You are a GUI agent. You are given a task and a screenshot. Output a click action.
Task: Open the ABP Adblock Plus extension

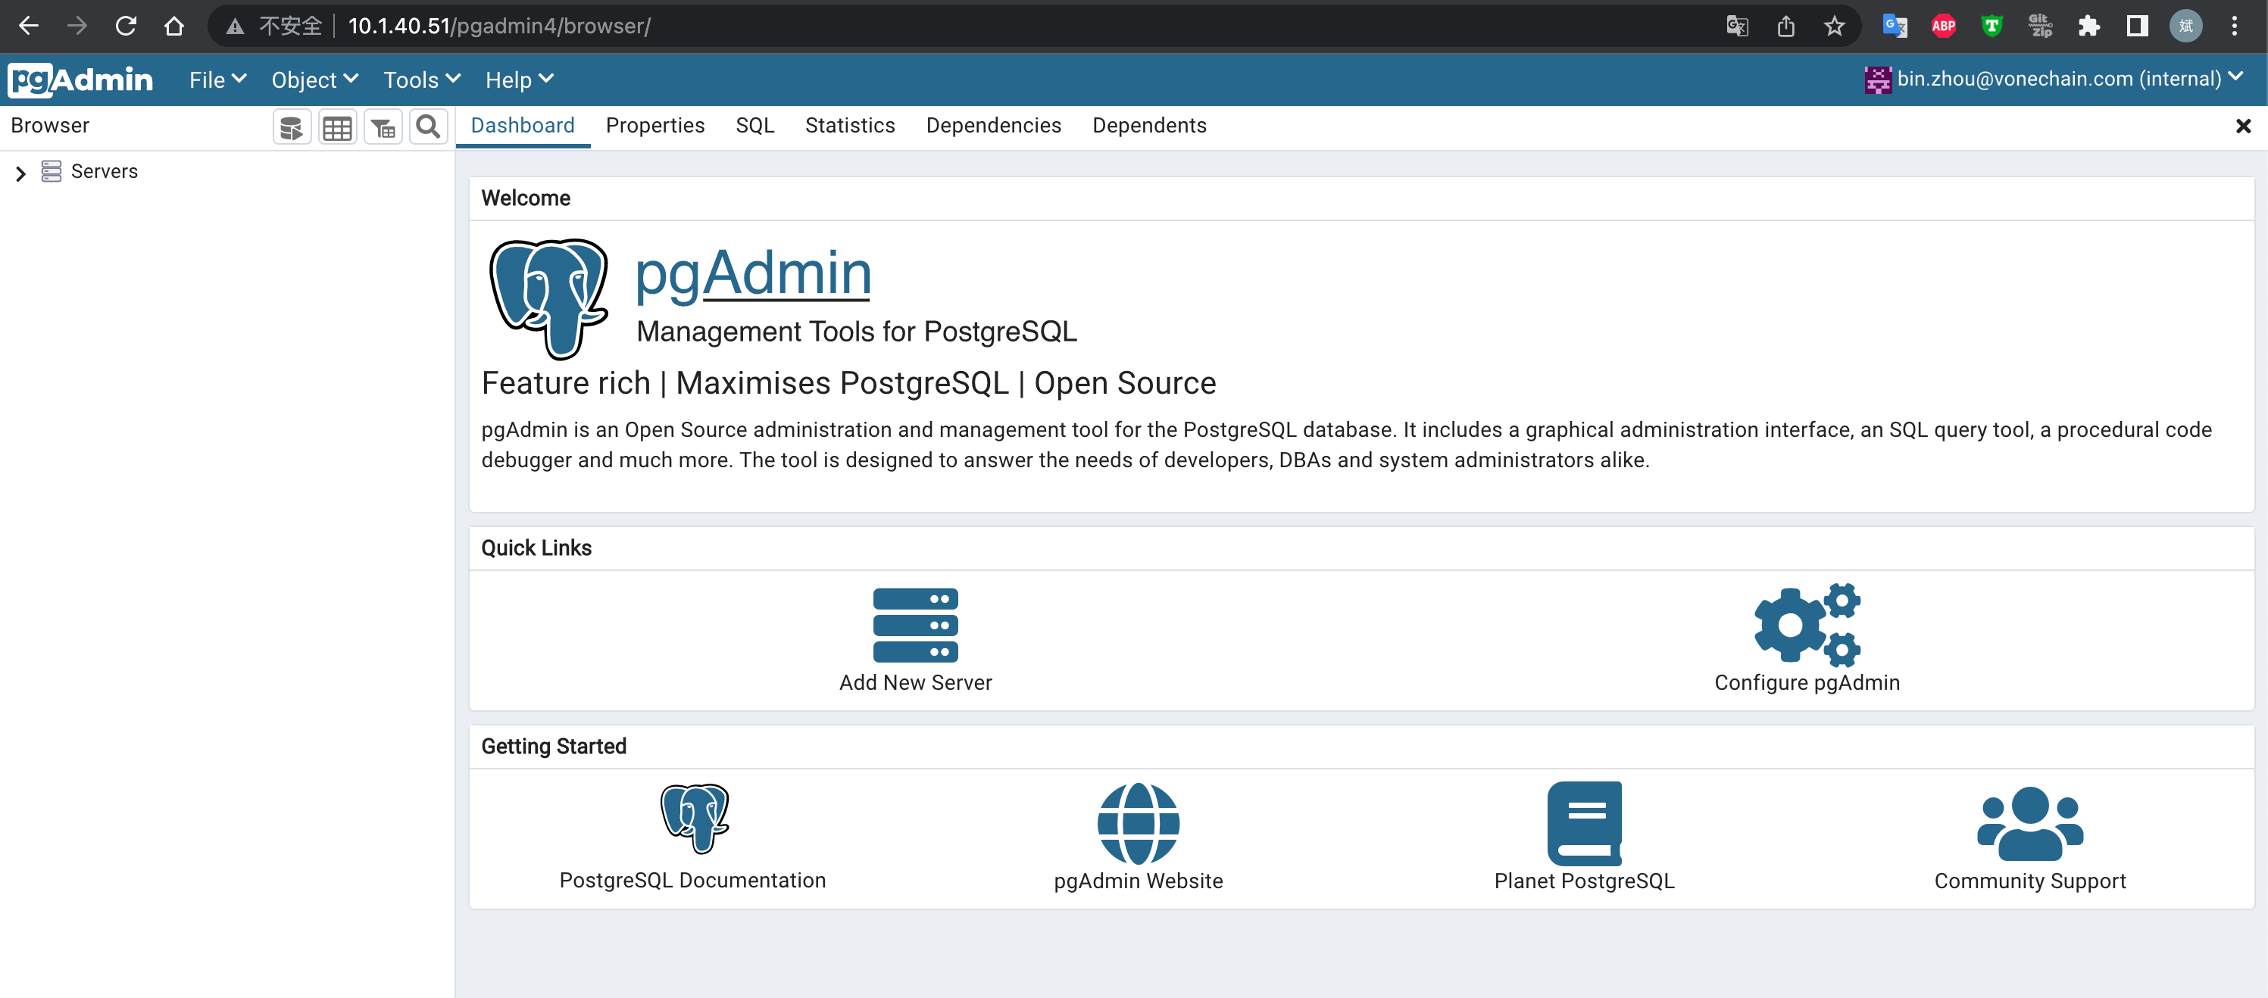click(x=1943, y=27)
